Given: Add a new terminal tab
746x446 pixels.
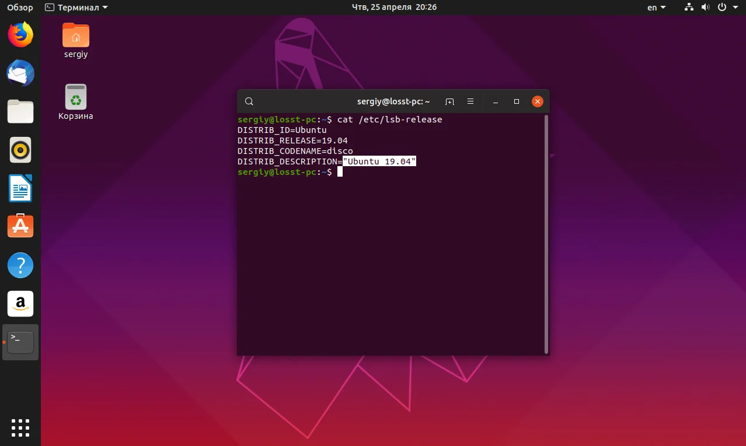Looking at the screenshot, I should (449, 101).
